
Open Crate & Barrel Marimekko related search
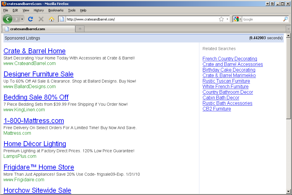click(x=229, y=76)
